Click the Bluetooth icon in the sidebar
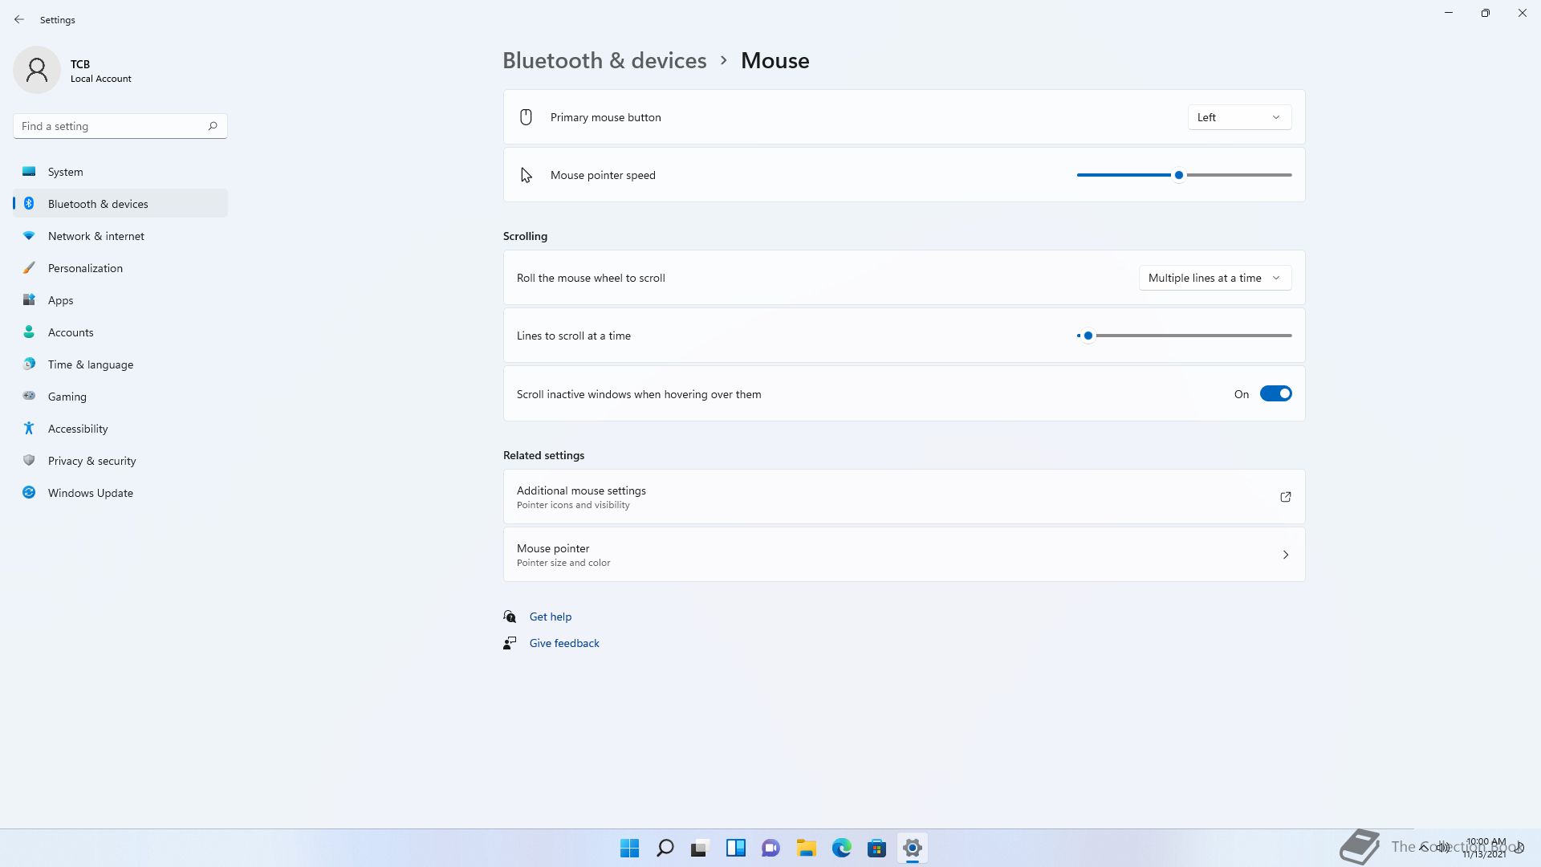1541x867 pixels. 29,203
